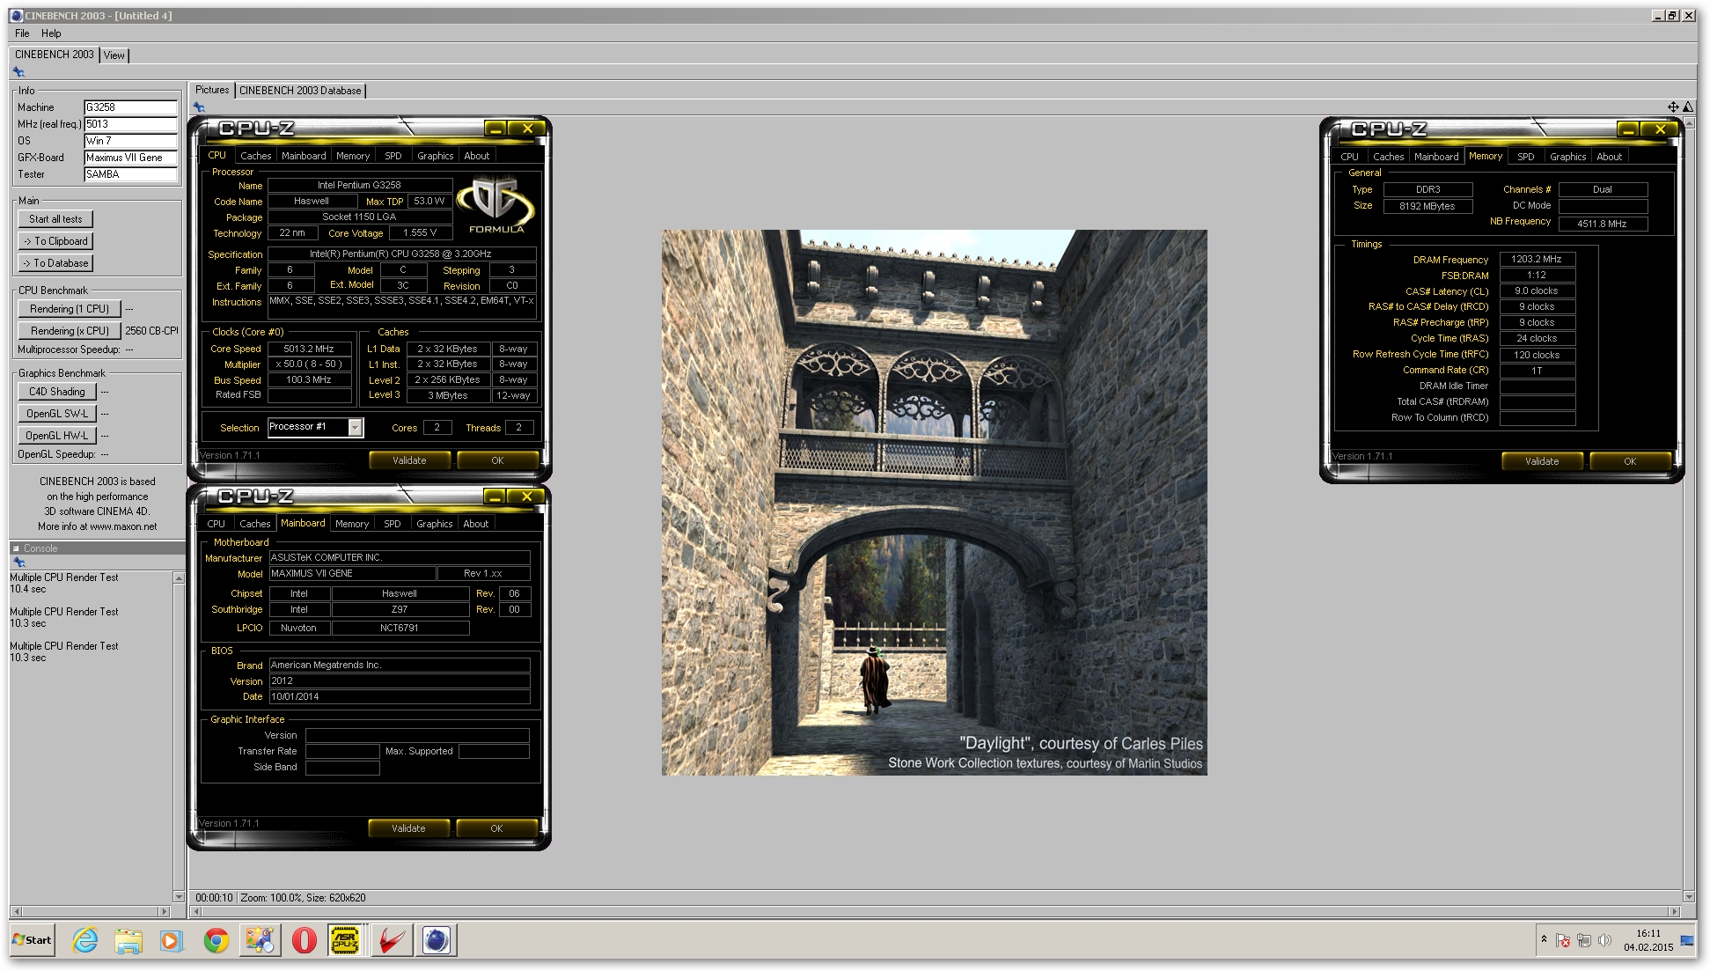Open Mainboard tab in Memory CPU-Z window
This screenshot has width=1710, height=971.
click(x=1436, y=157)
